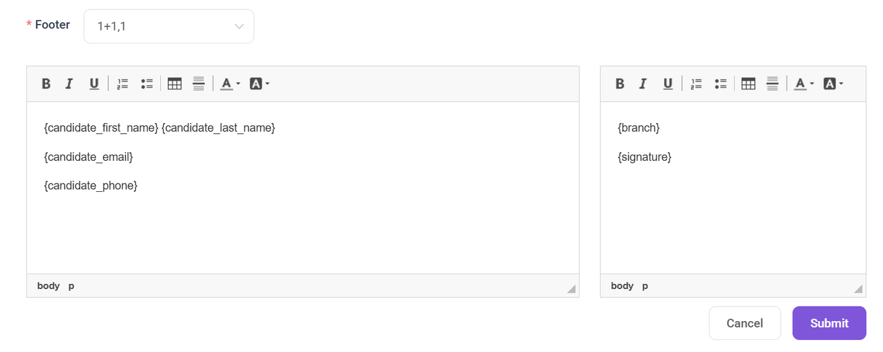883x352 pixels.
Task: Toggle Underline in the left editor toolbar
Action: pyautogui.click(x=94, y=84)
